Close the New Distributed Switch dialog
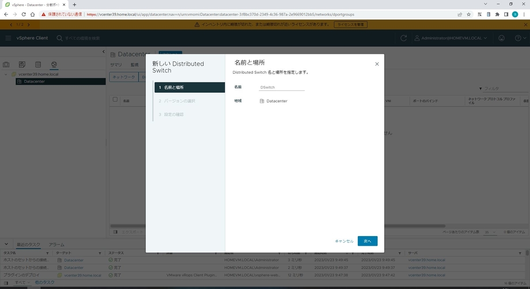Screen dimensions: 530x289 (377, 64)
